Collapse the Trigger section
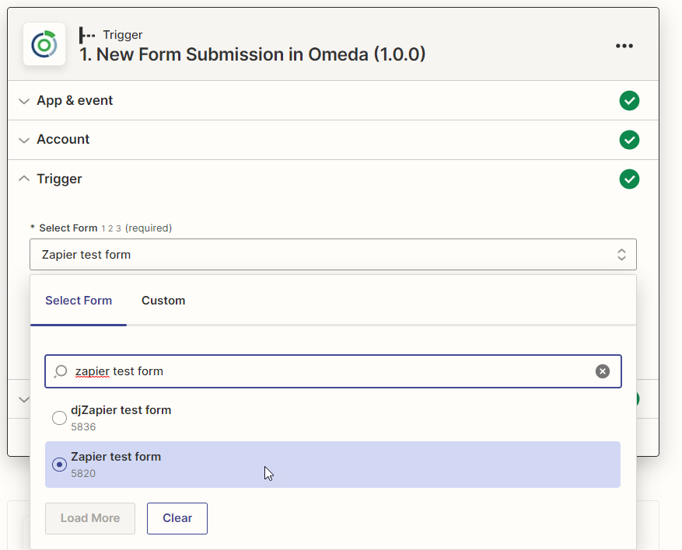Viewport: 682px width, 550px height. pyautogui.click(x=59, y=179)
